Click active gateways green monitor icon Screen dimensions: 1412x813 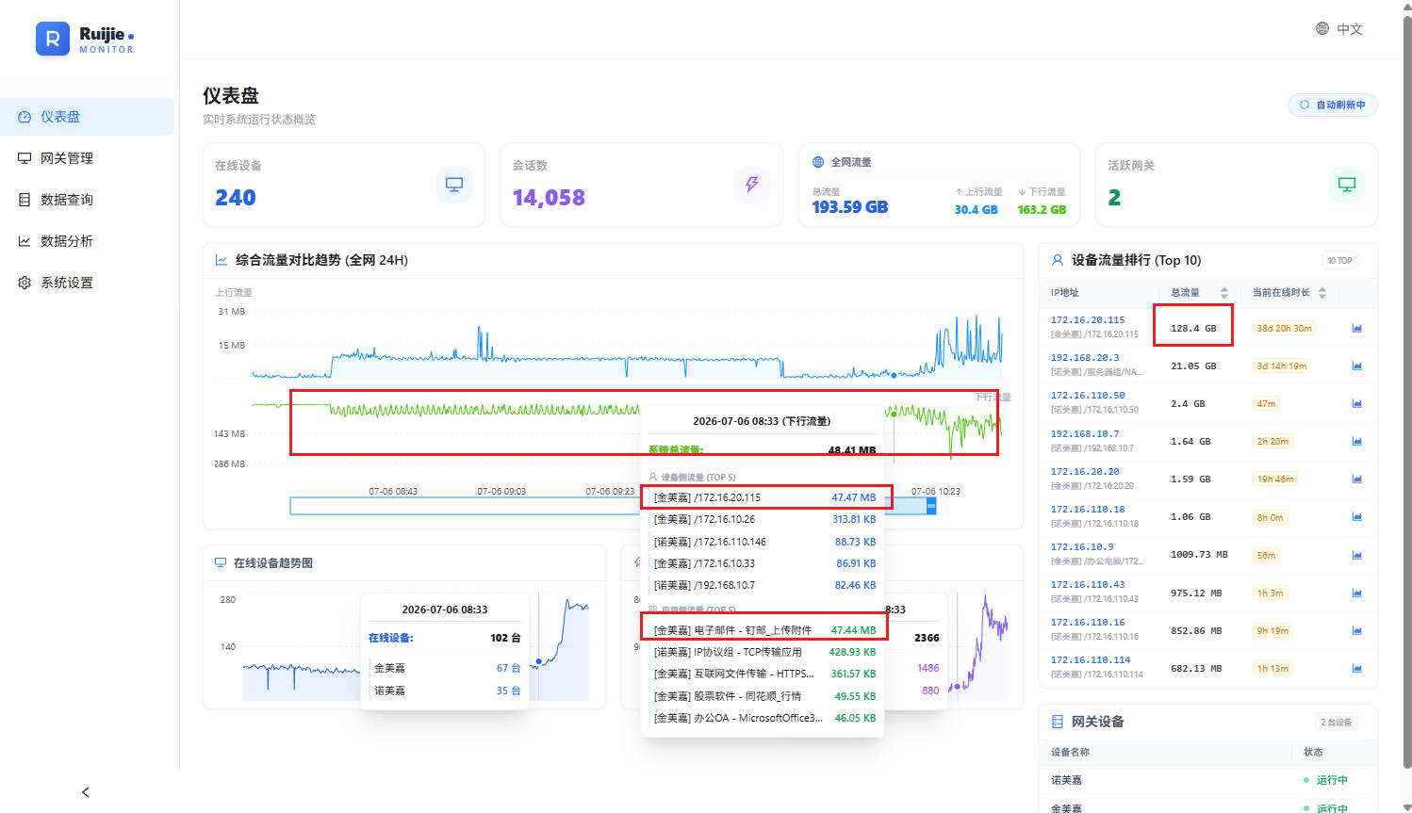[x=1347, y=184]
